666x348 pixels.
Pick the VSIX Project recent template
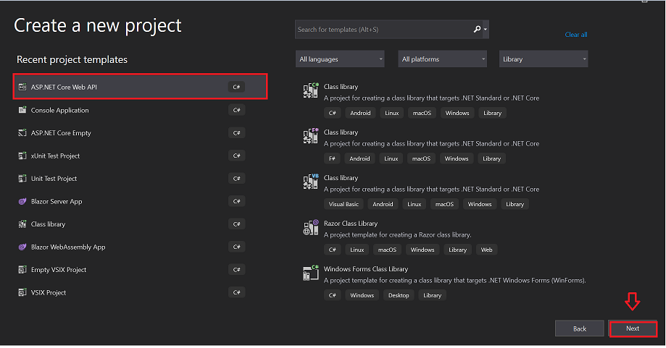point(49,292)
